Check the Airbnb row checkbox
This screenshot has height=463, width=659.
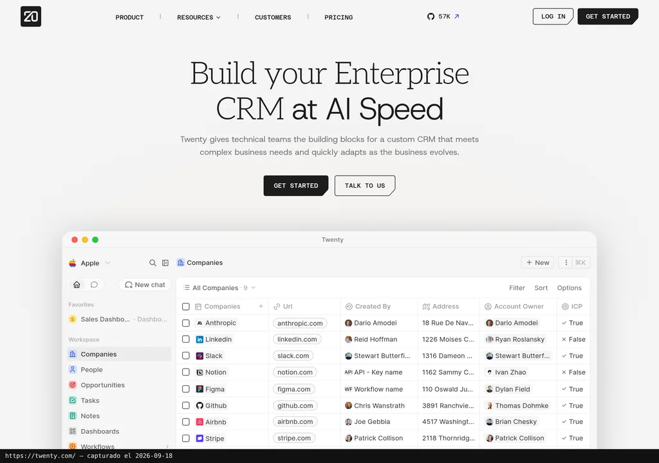(x=186, y=422)
